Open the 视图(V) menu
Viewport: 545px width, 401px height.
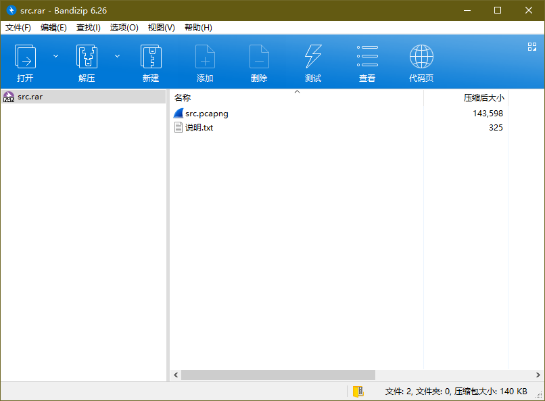162,28
